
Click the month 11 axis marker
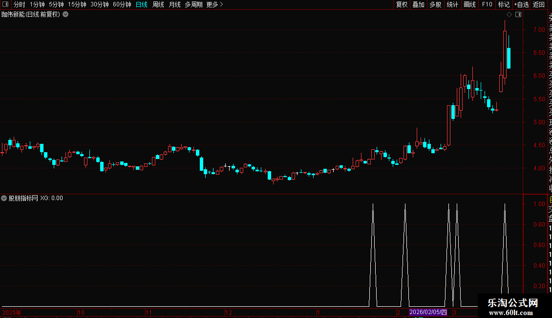point(149,312)
